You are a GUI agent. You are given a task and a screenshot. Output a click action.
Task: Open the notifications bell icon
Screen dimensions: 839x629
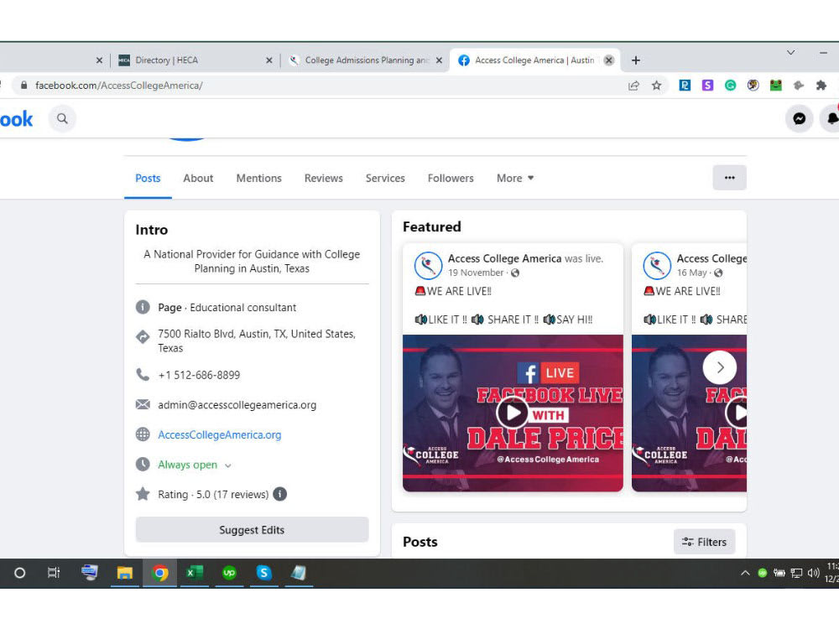point(831,118)
